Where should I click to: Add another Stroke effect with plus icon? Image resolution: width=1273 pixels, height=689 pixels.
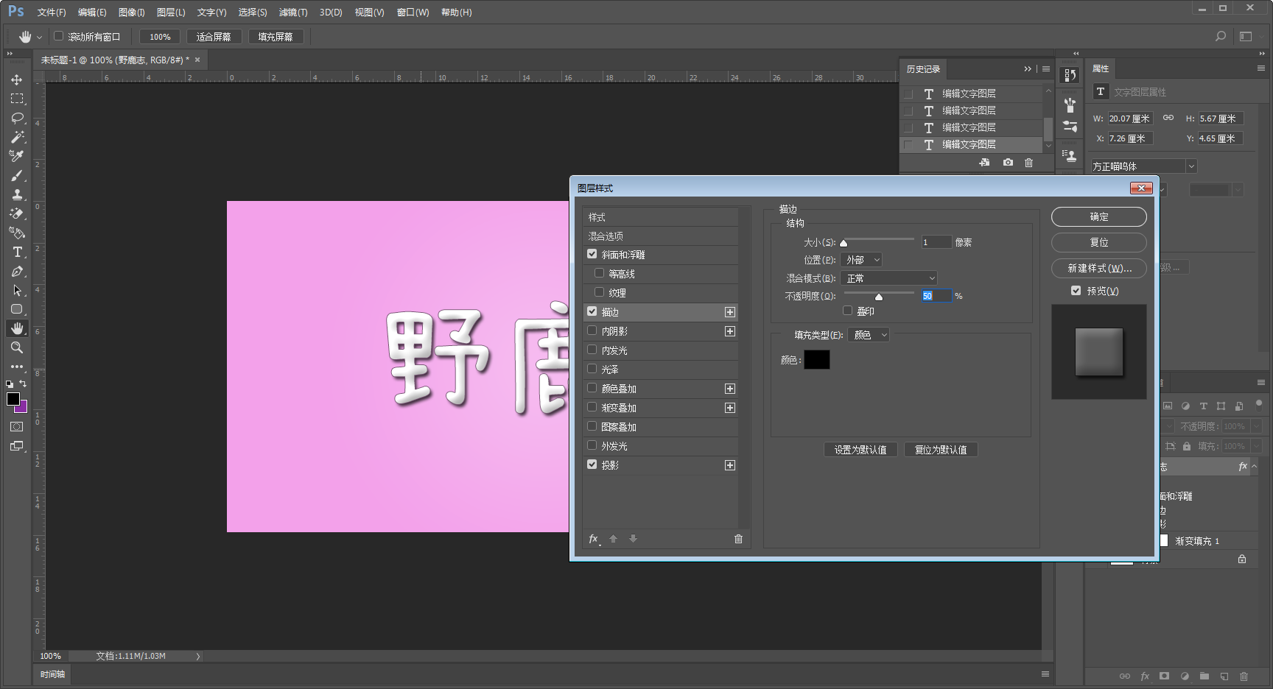pos(730,312)
